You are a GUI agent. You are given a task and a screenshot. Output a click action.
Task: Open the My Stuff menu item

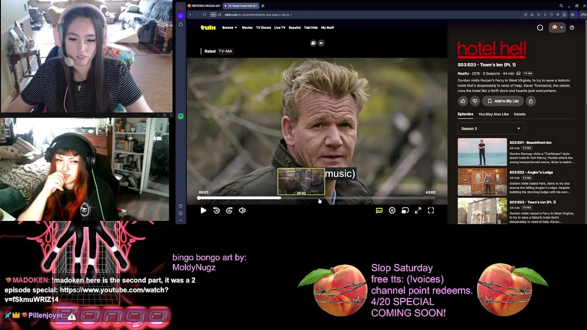[327, 27]
